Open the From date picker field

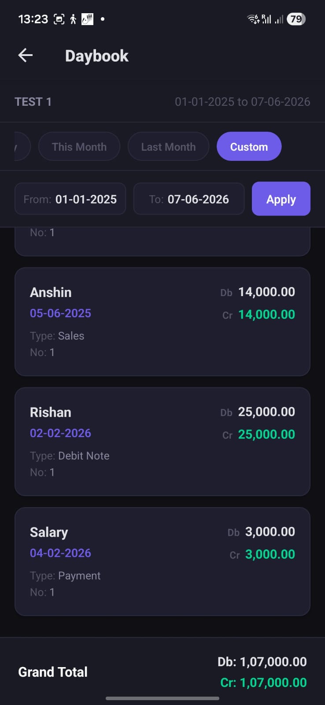[70, 199]
